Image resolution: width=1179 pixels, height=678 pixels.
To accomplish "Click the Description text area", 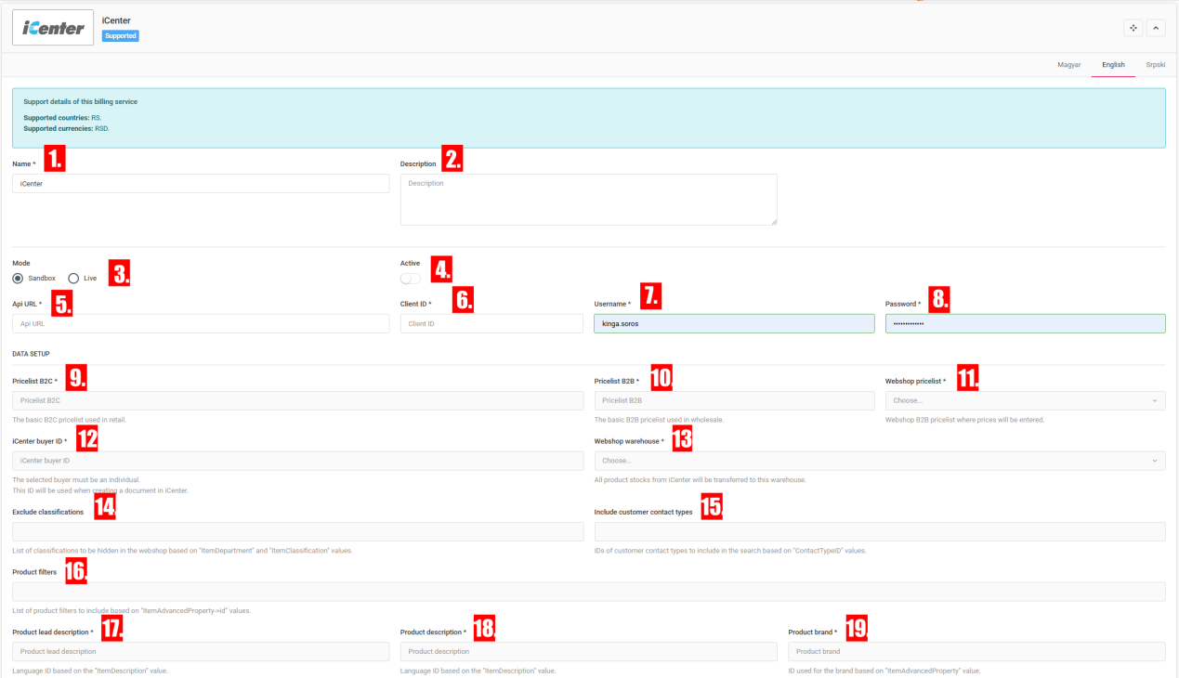I will point(588,199).
